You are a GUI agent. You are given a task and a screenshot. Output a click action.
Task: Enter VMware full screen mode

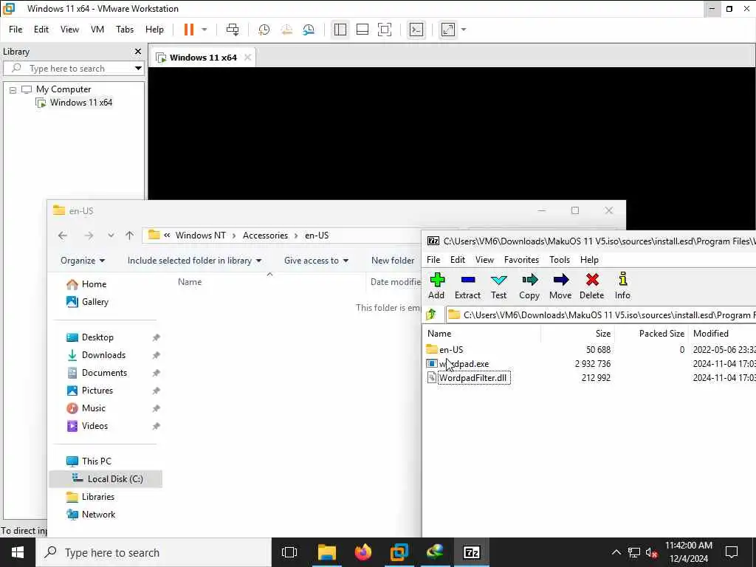coord(384,30)
